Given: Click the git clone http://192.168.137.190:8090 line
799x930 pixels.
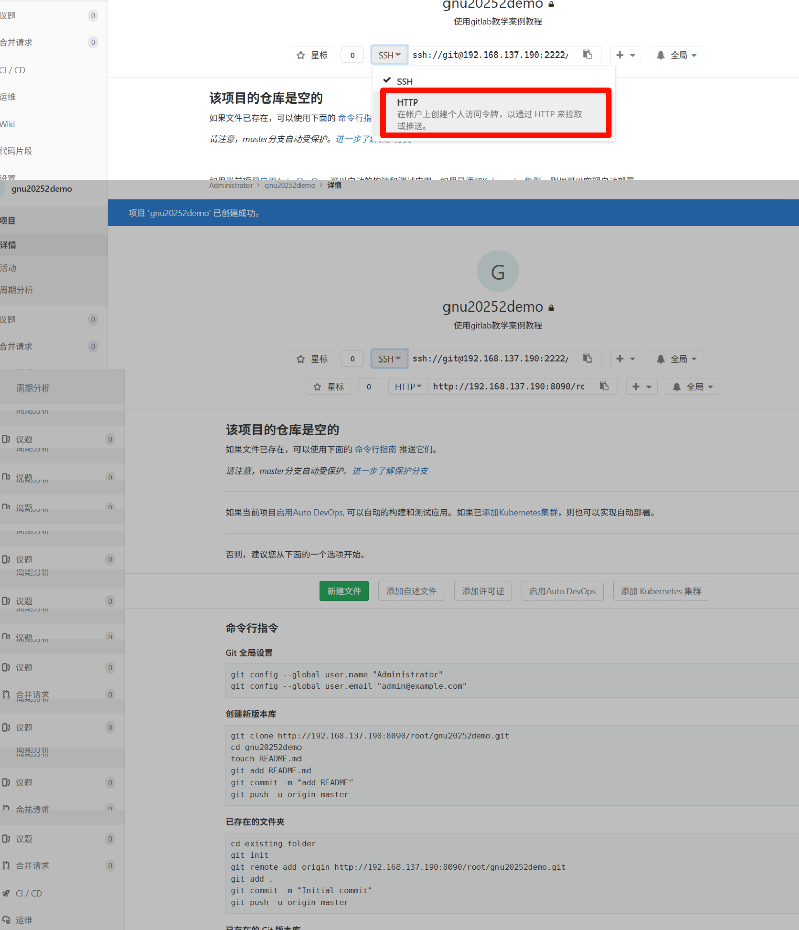Looking at the screenshot, I should coord(370,736).
